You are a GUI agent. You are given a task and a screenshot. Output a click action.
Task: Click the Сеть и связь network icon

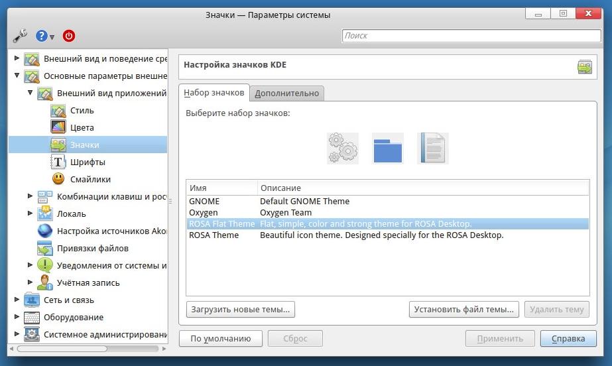[32, 300]
